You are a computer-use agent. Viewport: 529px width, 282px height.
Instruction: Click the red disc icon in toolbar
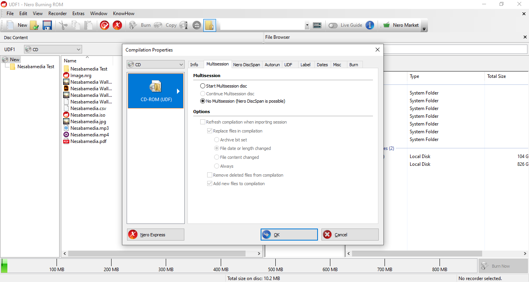tap(105, 25)
